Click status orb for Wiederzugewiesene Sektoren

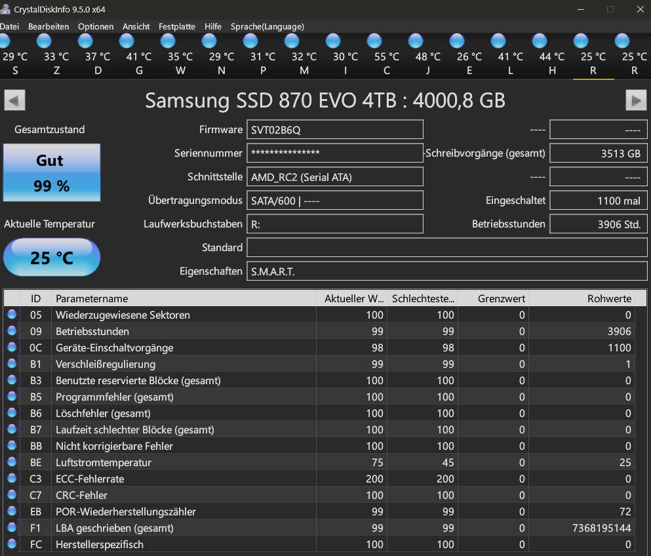pyautogui.click(x=12, y=314)
